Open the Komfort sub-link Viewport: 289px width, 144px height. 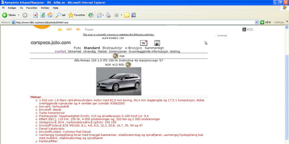pos(60,51)
